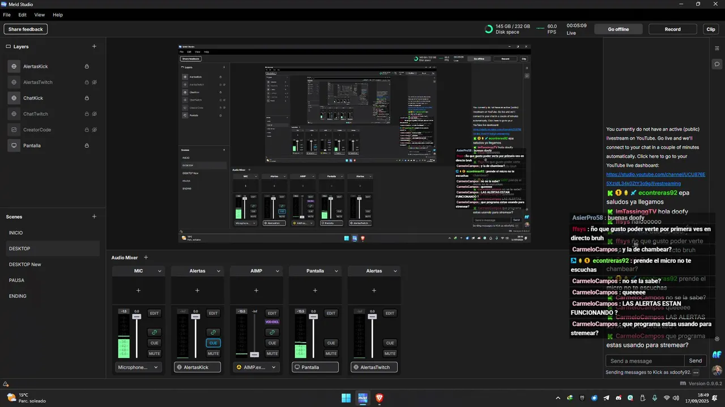
Task: Click the link icon on the MIC track
Action: click(x=154, y=332)
